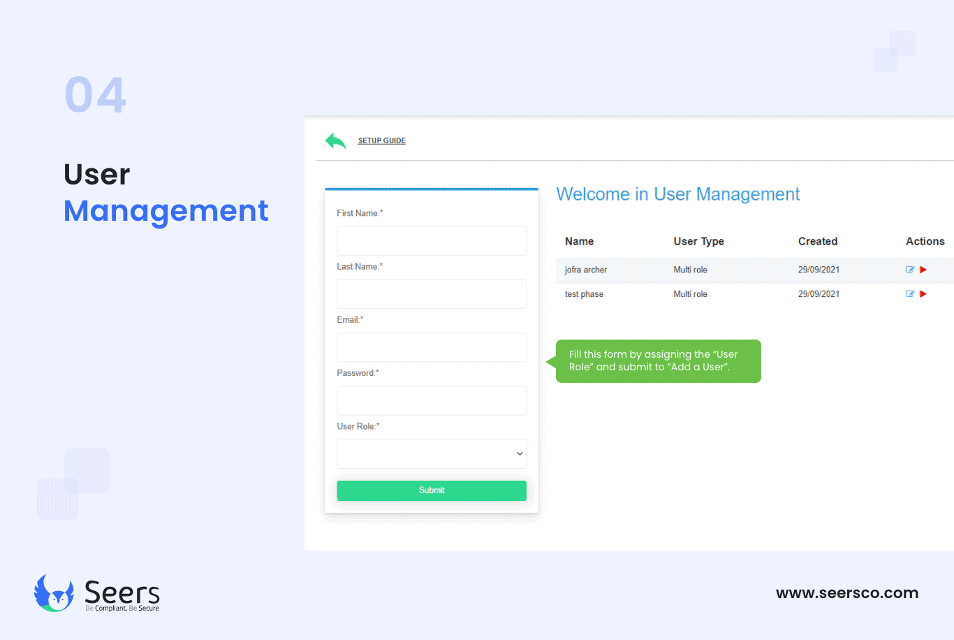Viewport: 954px width, 640px height.
Task: Focus the First Name input field
Action: (x=432, y=241)
